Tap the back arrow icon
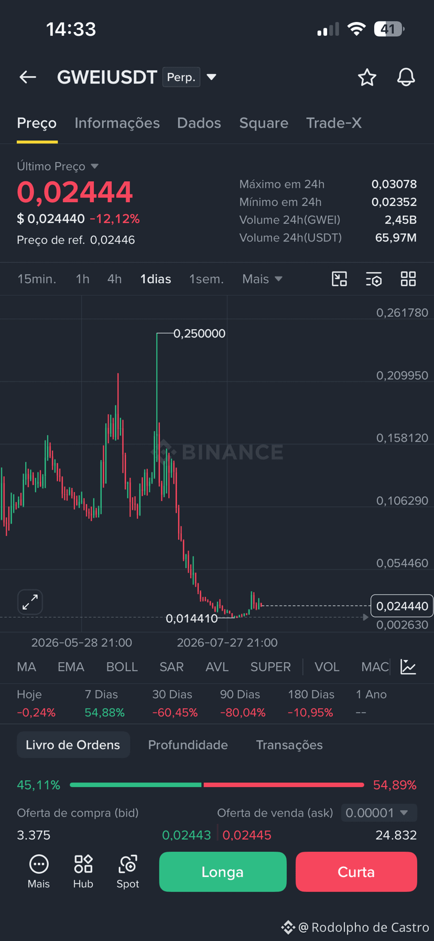The image size is (434, 941). (28, 77)
